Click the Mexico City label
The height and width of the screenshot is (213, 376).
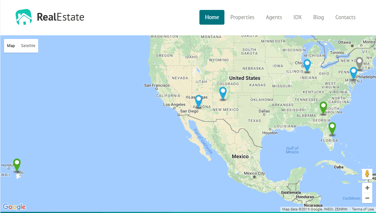[255, 173]
